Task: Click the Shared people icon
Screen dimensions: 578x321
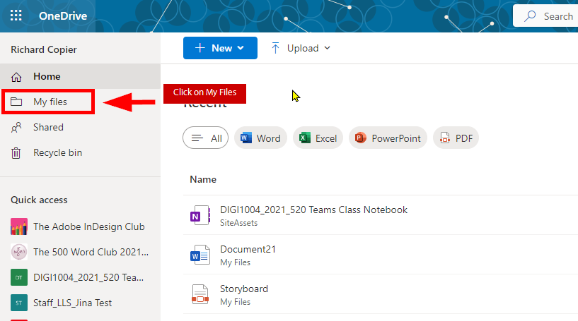Action: (16, 127)
